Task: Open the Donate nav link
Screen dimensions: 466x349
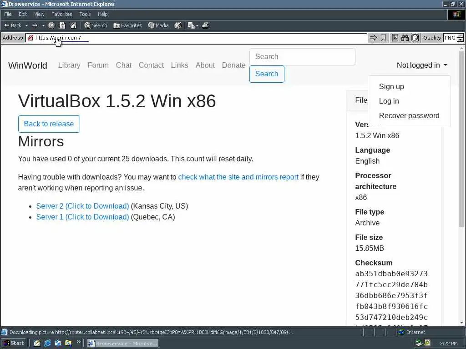Action: (x=233, y=65)
